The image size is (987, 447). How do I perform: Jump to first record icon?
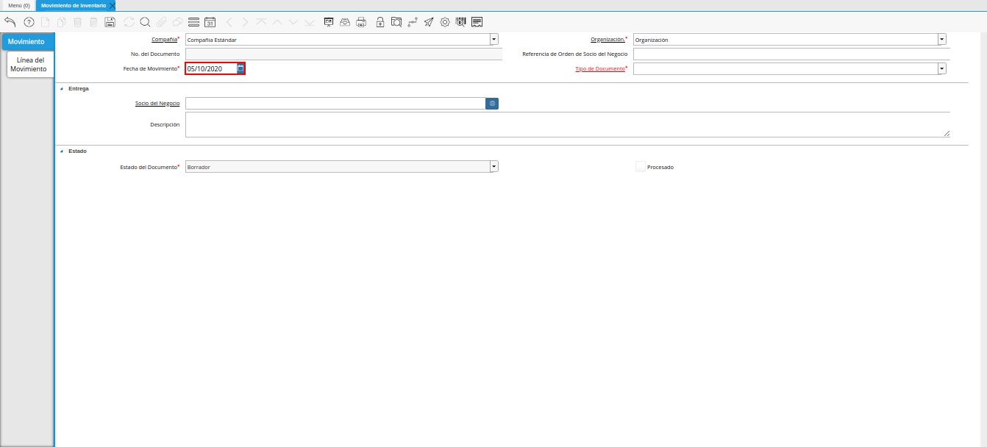tap(261, 22)
